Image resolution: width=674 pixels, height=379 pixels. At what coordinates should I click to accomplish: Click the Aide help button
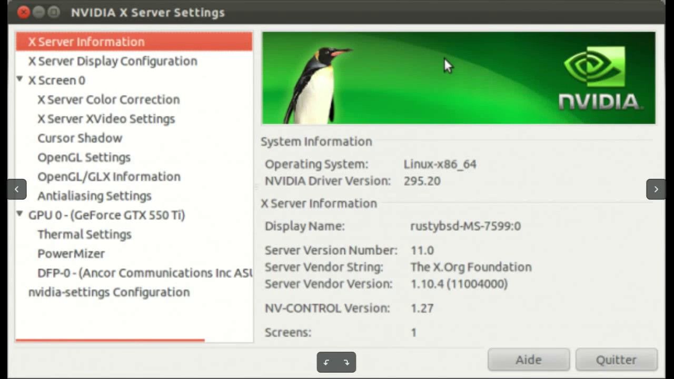[529, 360]
